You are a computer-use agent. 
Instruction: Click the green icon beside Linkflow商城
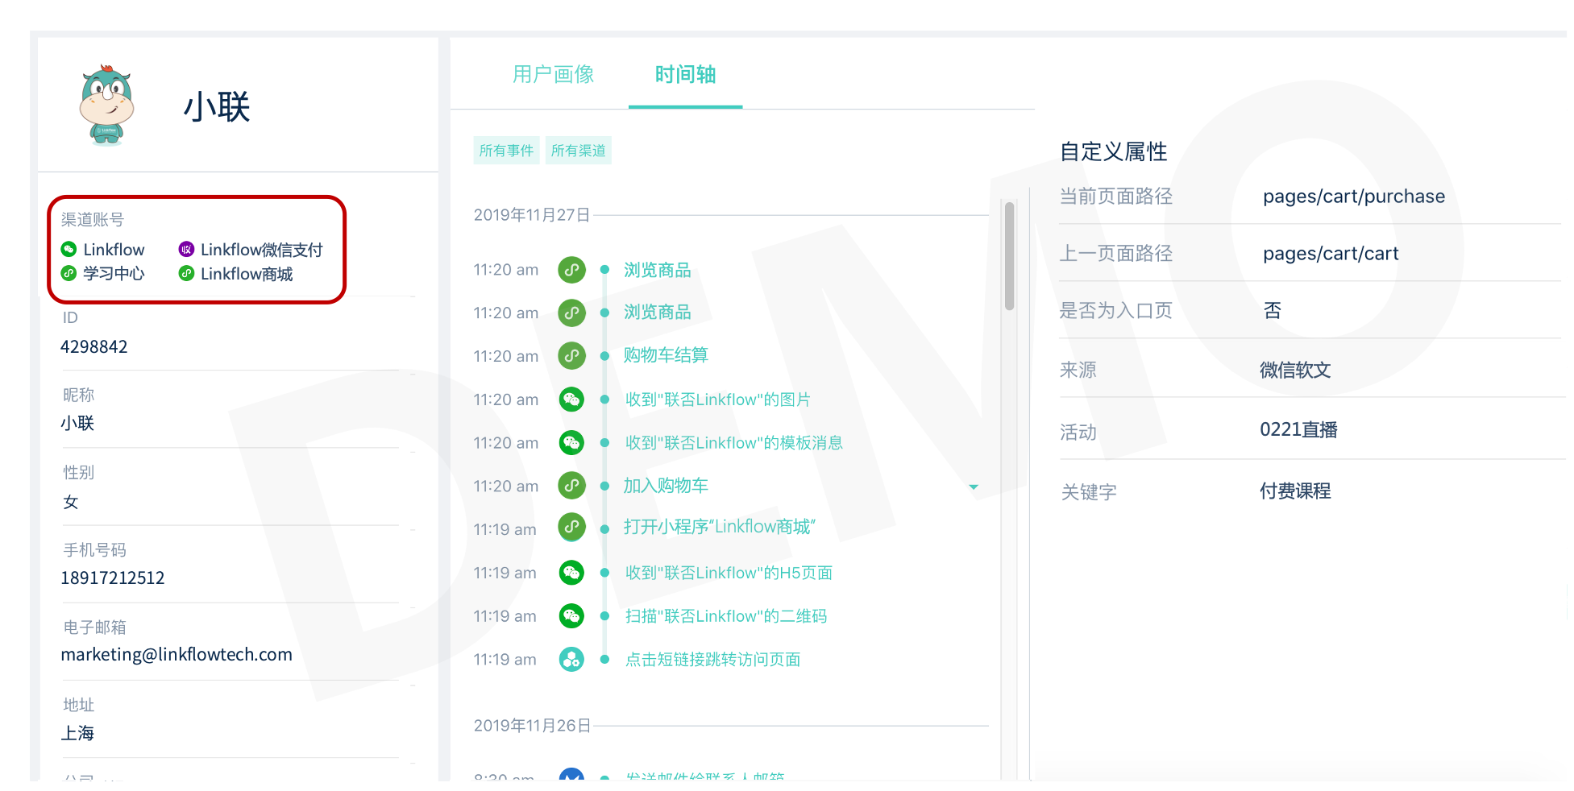(186, 274)
